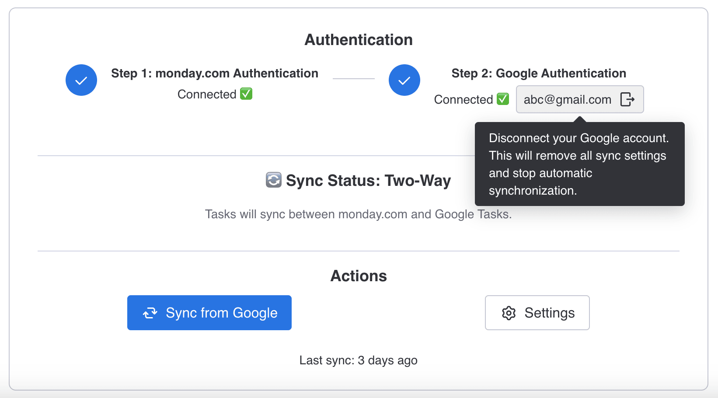This screenshot has width=718, height=398.
Task: Click the Step 2: Google Authentication label
Action: [539, 73]
